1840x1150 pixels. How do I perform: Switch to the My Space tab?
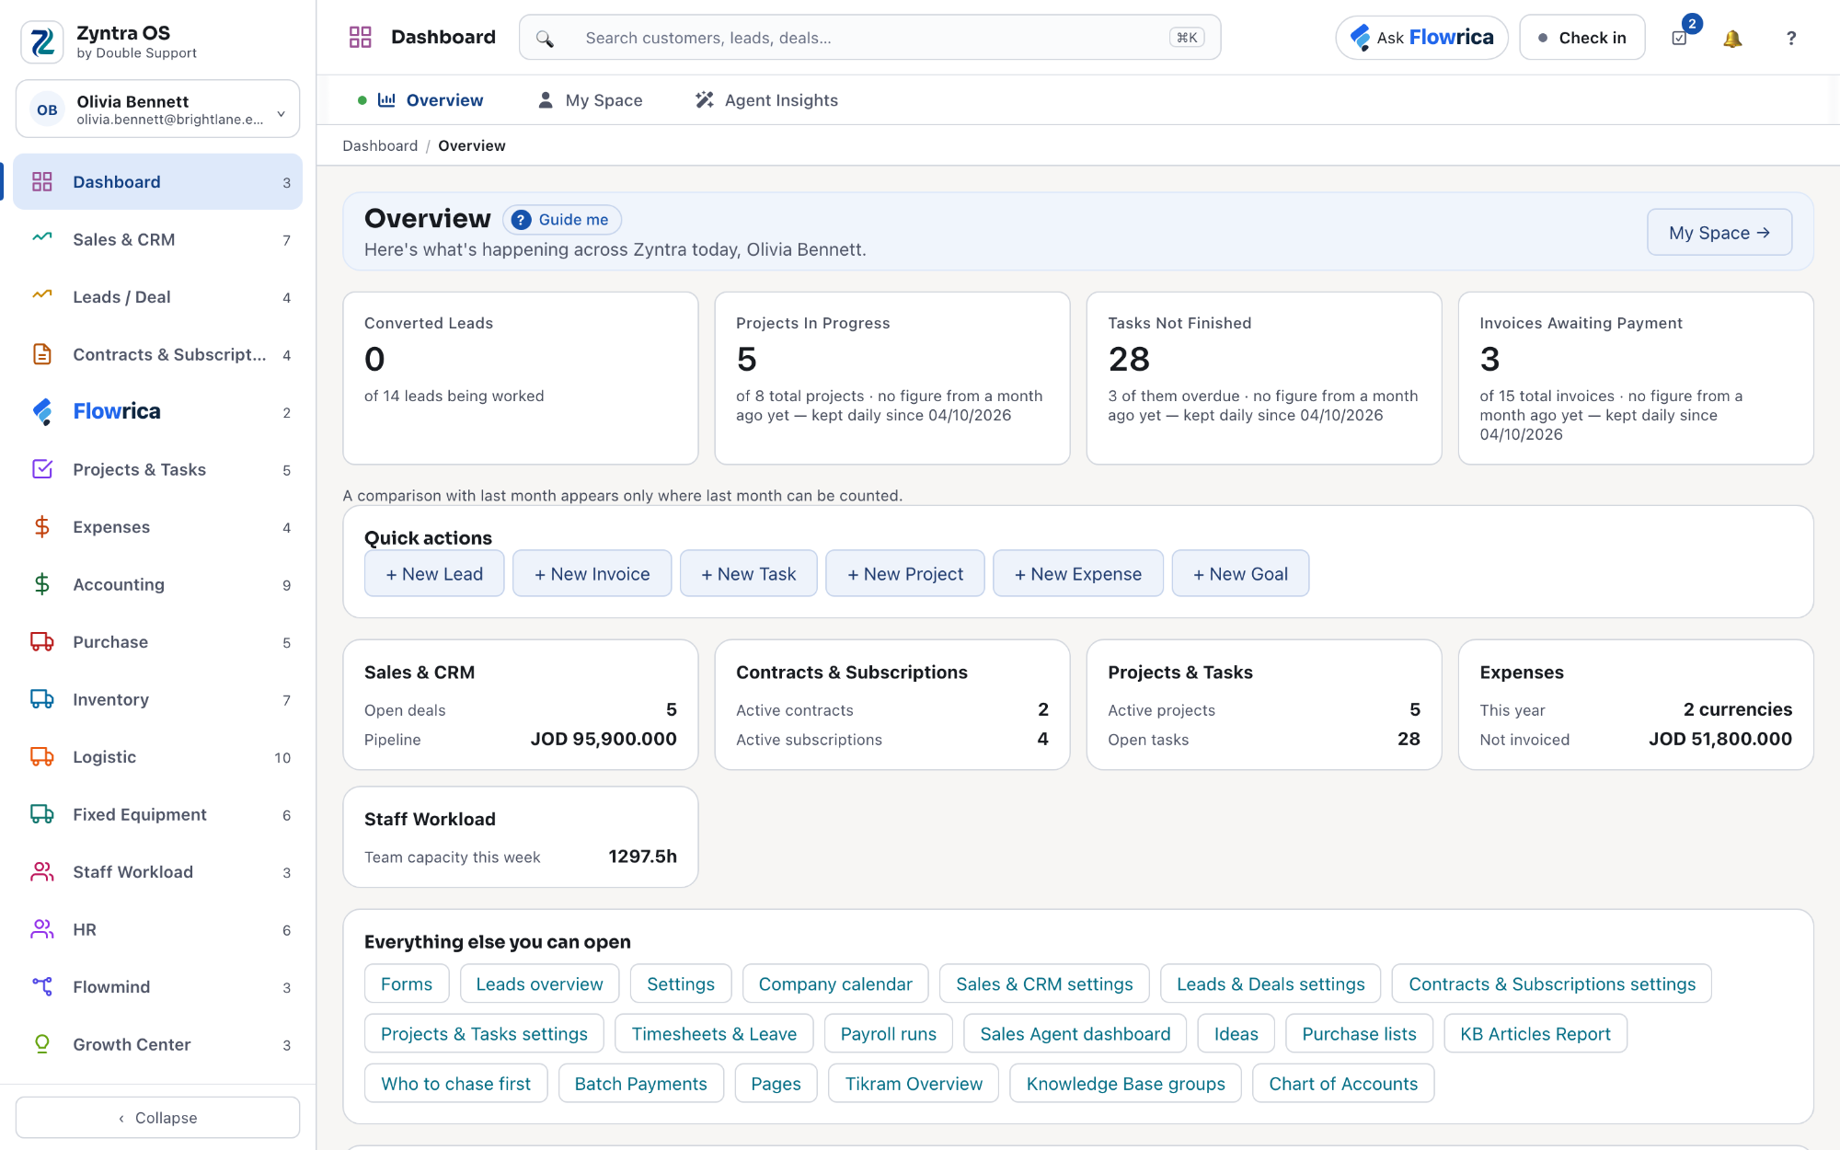click(x=590, y=100)
